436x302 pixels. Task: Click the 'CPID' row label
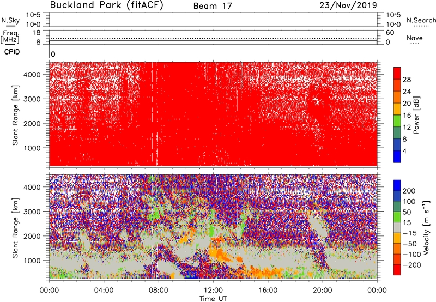(12, 52)
